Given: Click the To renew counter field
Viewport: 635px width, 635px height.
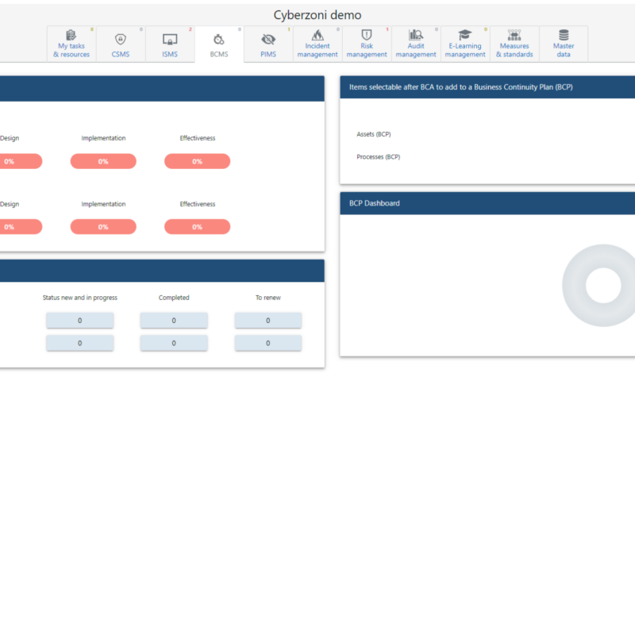Looking at the screenshot, I should 267,320.
